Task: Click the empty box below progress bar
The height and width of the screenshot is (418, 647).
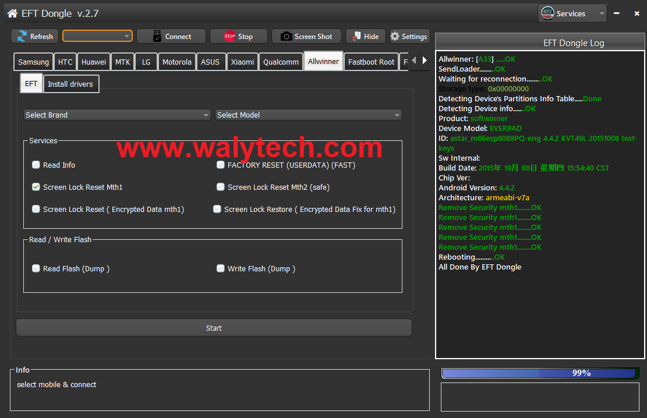Action: pyautogui.click(x=540, y=397)
